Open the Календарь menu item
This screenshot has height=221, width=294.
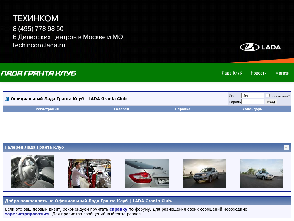click(252, 109)
